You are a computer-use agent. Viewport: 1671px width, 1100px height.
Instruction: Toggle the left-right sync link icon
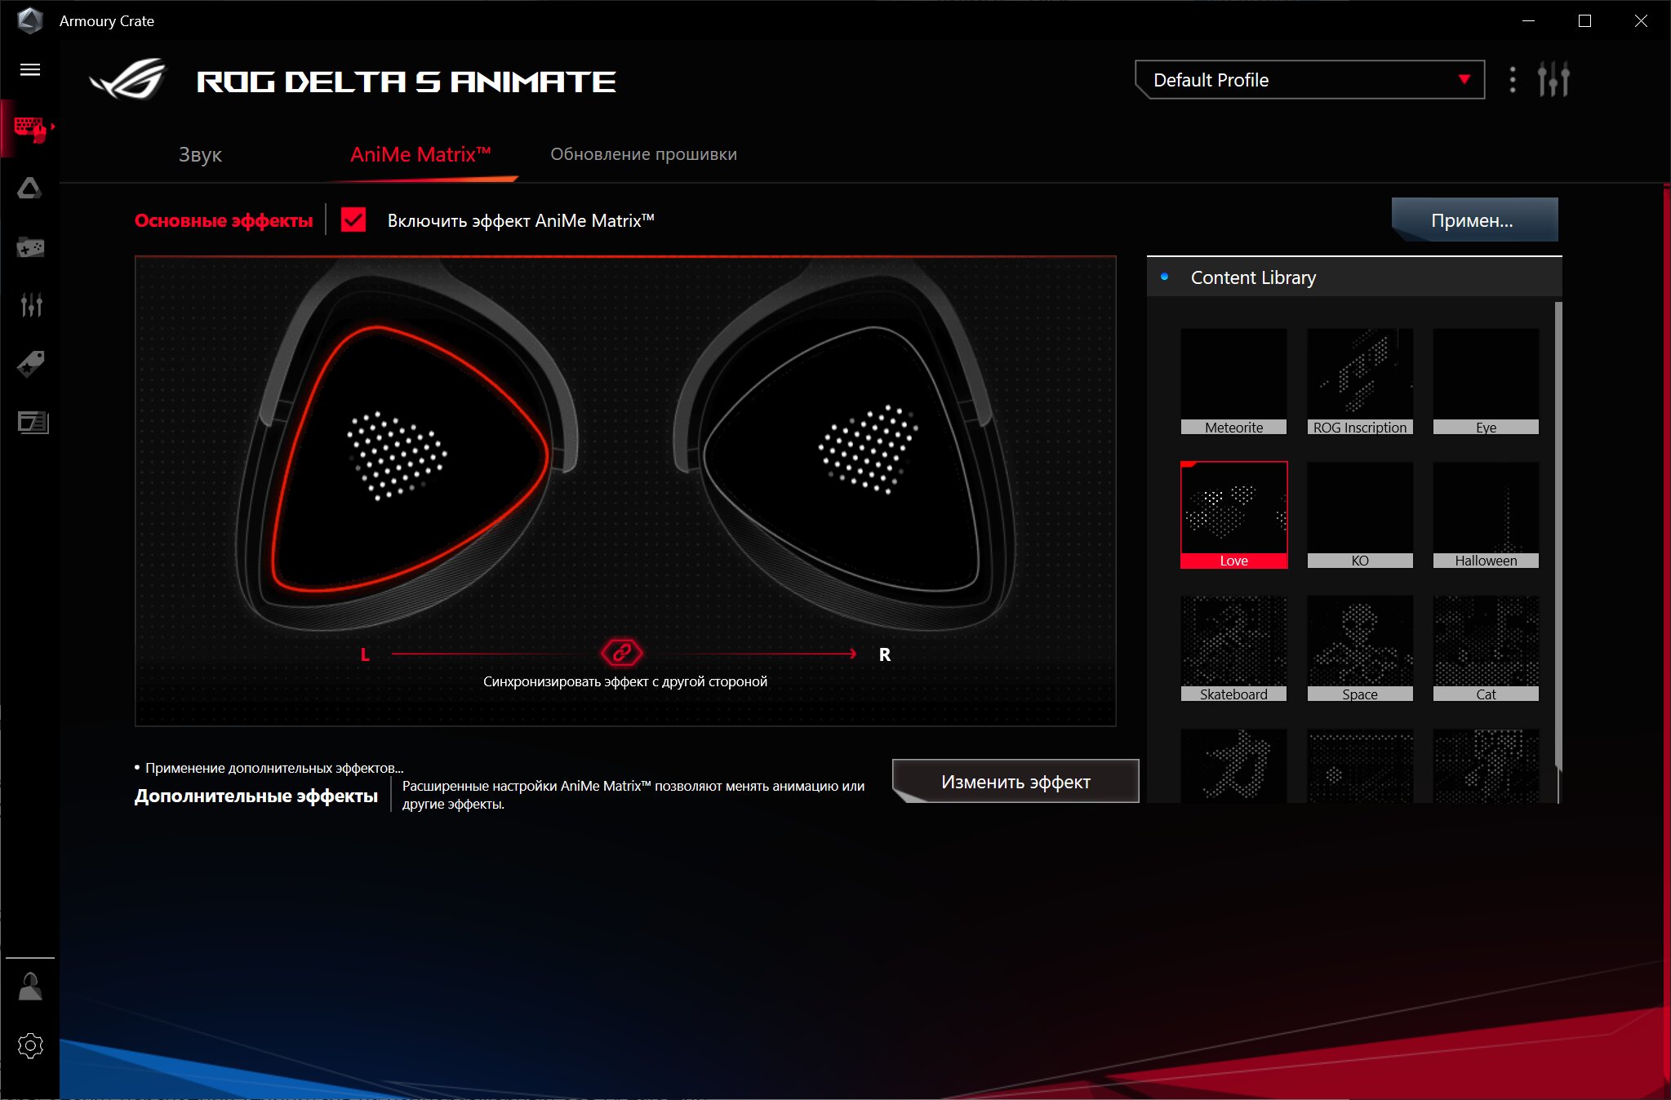pyautogui.click(x=621, y=653)
